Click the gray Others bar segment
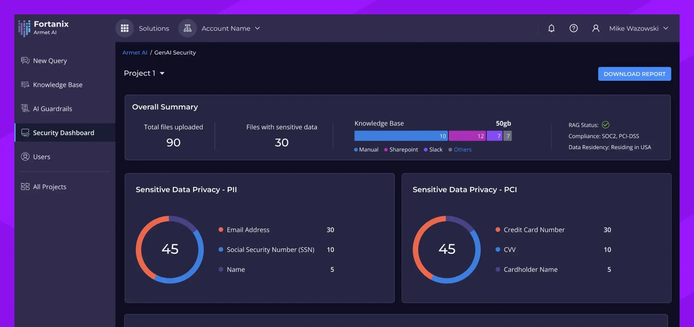Viewport: 694px width, 327px height. click(507, 136)
